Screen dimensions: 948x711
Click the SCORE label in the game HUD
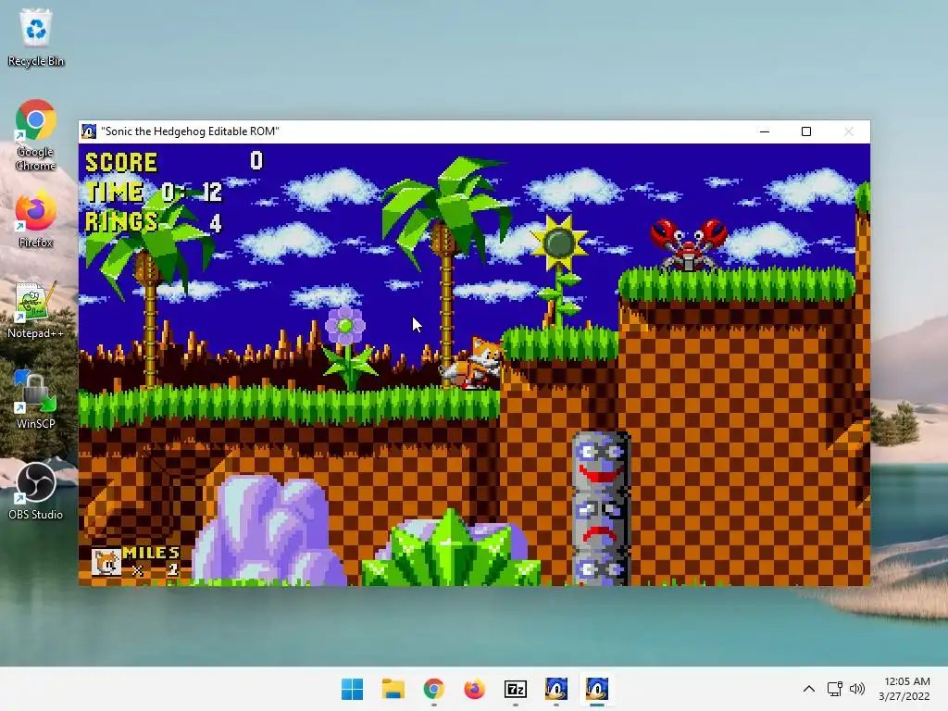[x=121, y=163]
